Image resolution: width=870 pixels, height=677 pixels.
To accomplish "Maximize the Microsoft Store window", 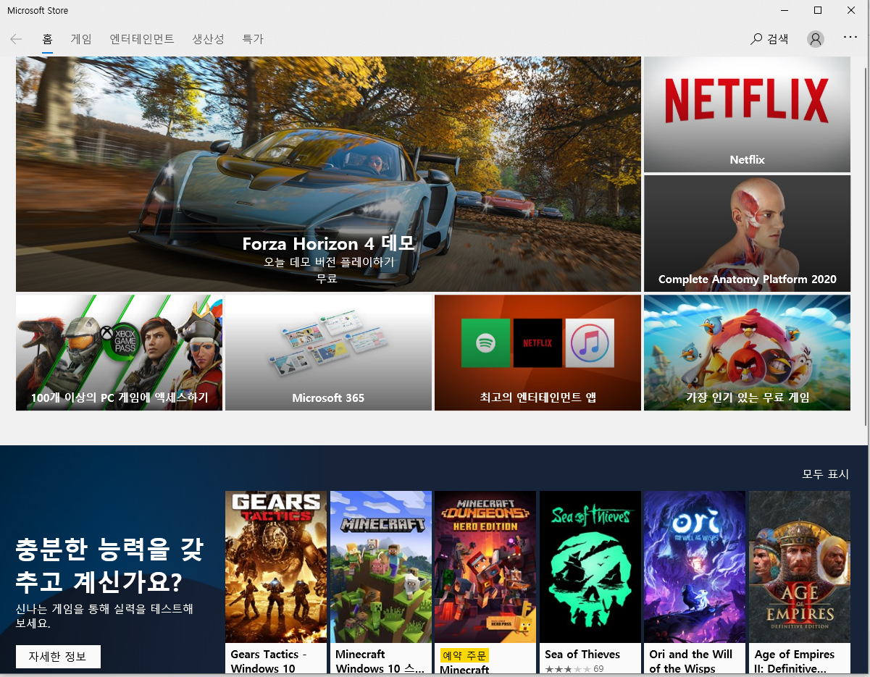I will click(x=818, y=10).
